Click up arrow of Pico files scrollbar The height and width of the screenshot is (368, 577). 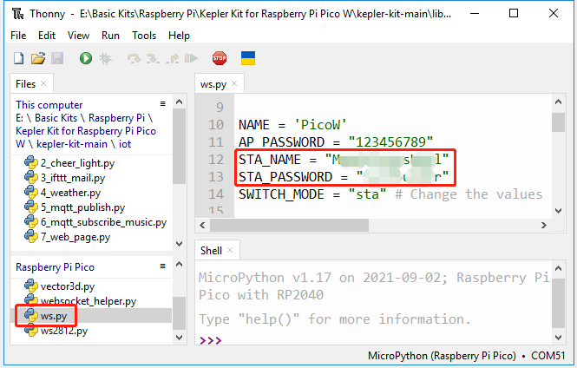[180, 264]
